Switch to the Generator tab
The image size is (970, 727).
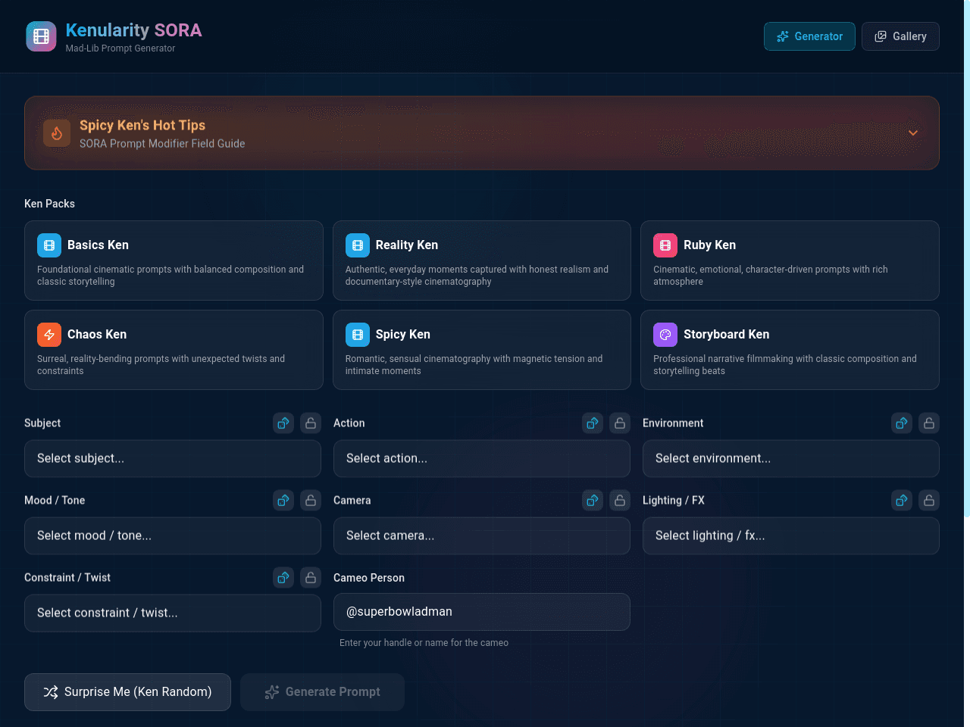coord(809,36)
